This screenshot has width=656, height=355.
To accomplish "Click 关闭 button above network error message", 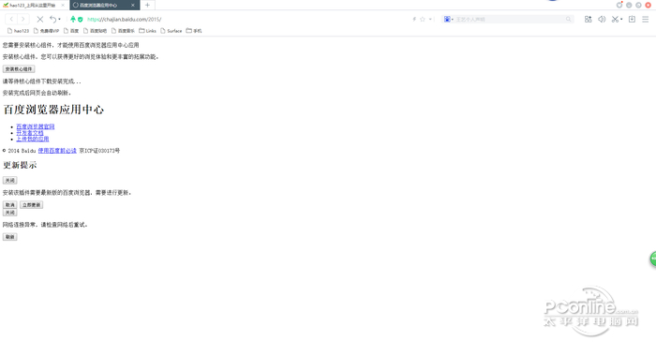I will 9,213.
